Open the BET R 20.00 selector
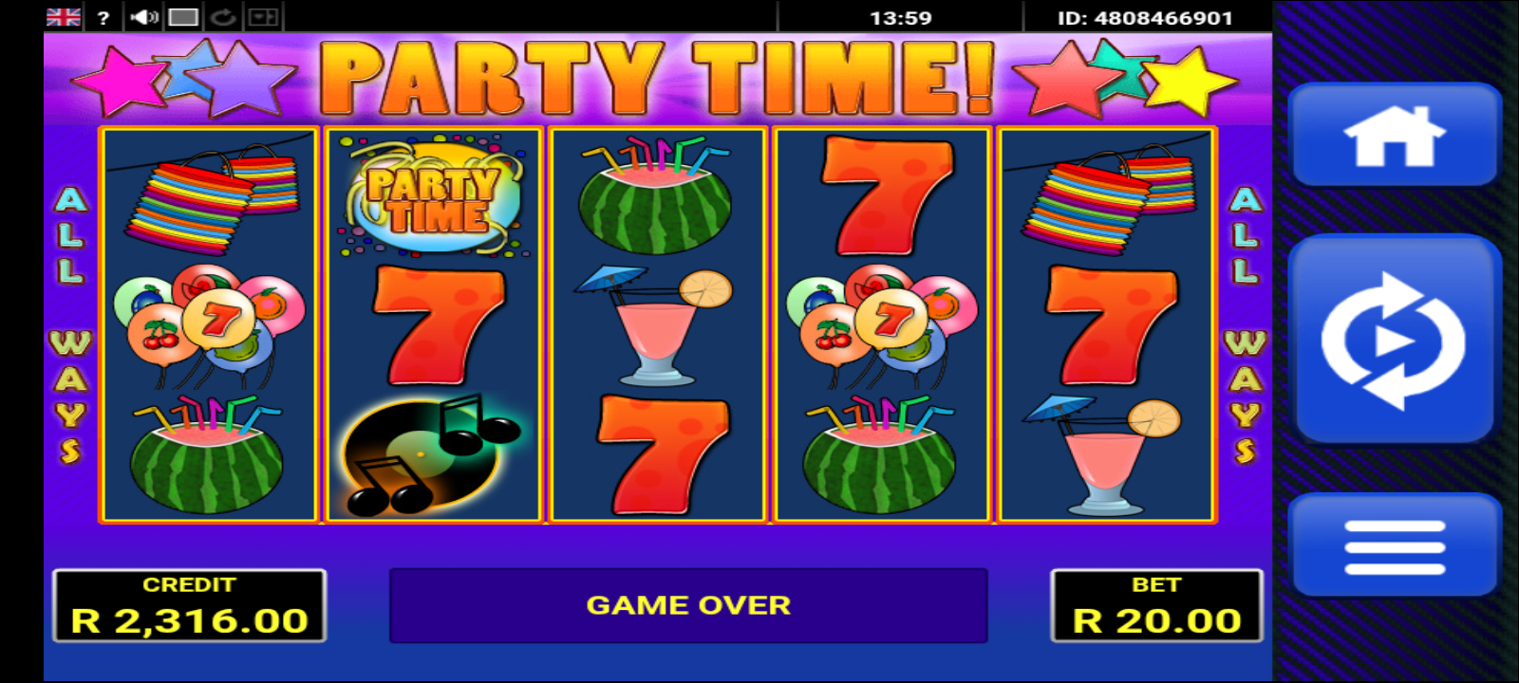The image size is (1519, 683). tap(1156, 605)
